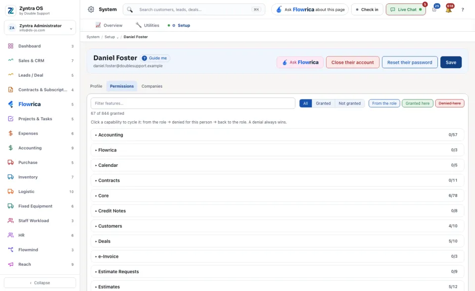Open the Utilities section tab
The image size is (475, 291).
147,25
